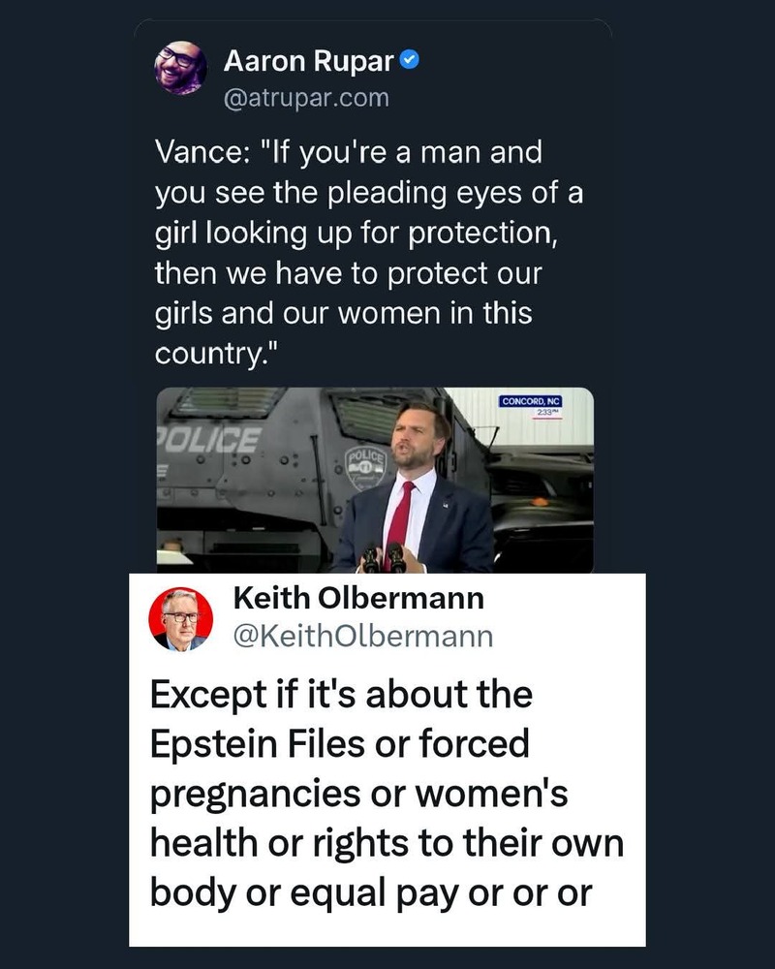Click the Keith Olbermann display name

tap(358, 598)
